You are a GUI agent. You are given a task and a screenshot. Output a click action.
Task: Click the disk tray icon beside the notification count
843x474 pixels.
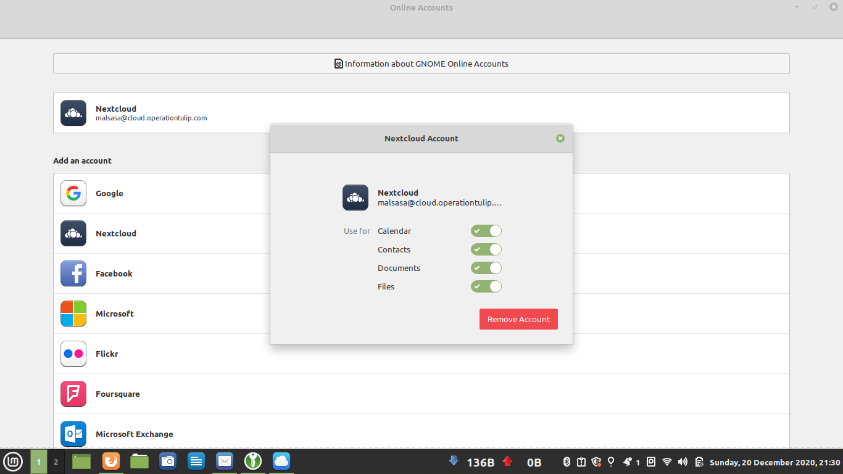[x=651, y=462]
